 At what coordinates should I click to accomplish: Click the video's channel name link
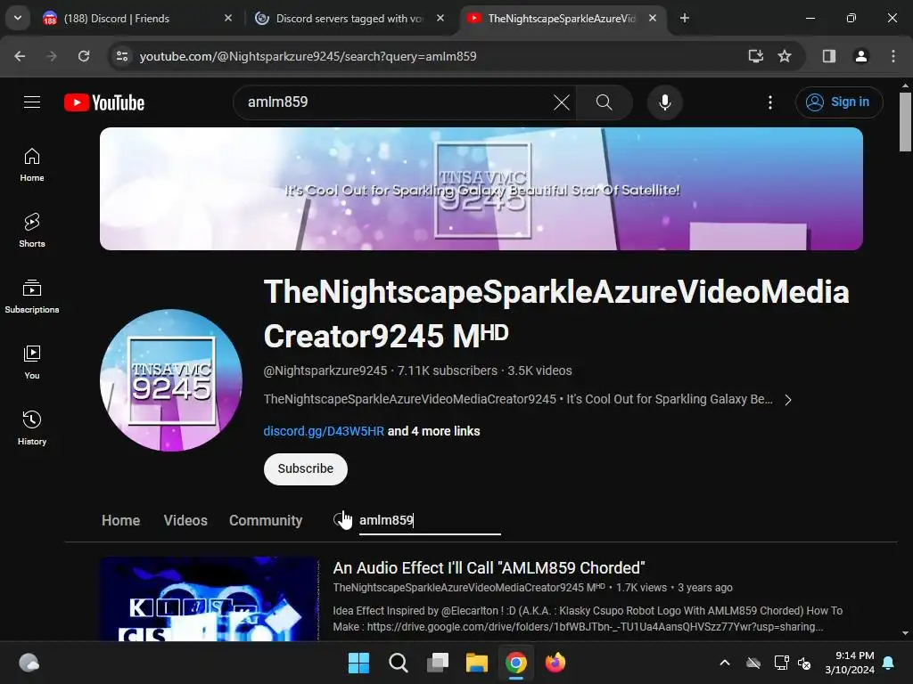coord(469,588)
